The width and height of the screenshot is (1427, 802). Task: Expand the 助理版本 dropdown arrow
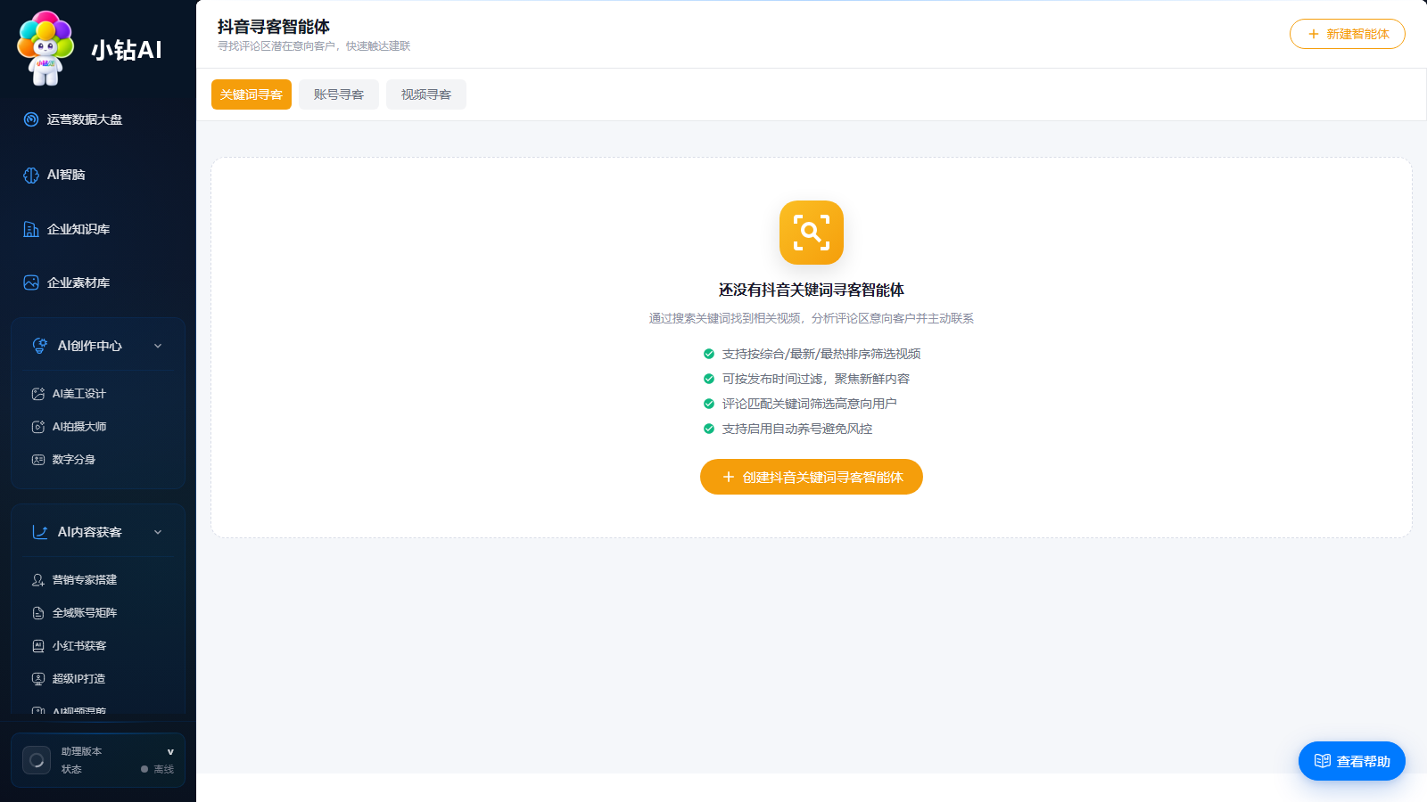(x=170, y=752)
